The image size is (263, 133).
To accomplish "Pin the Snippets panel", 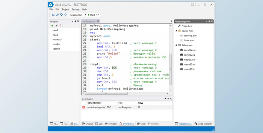I will [75, 21].
